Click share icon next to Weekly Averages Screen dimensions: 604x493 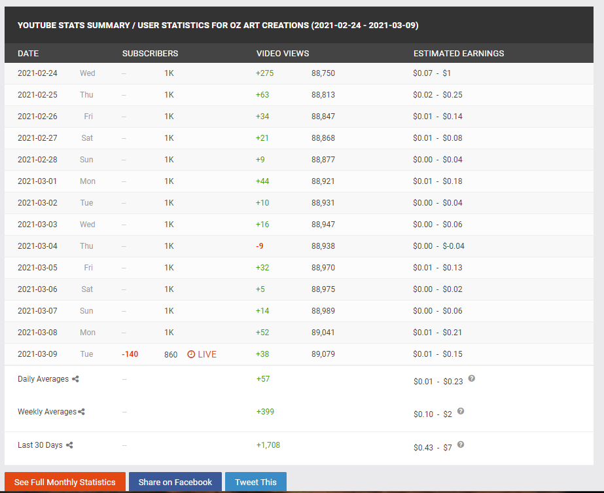tap(81, 412)
